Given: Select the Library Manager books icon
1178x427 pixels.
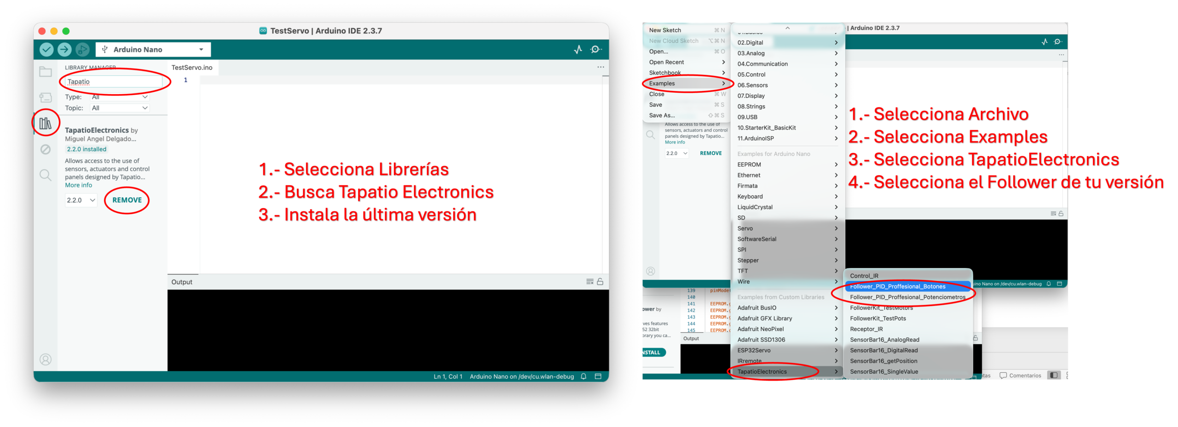Looking at the screenshot, I should click(45, 123).
